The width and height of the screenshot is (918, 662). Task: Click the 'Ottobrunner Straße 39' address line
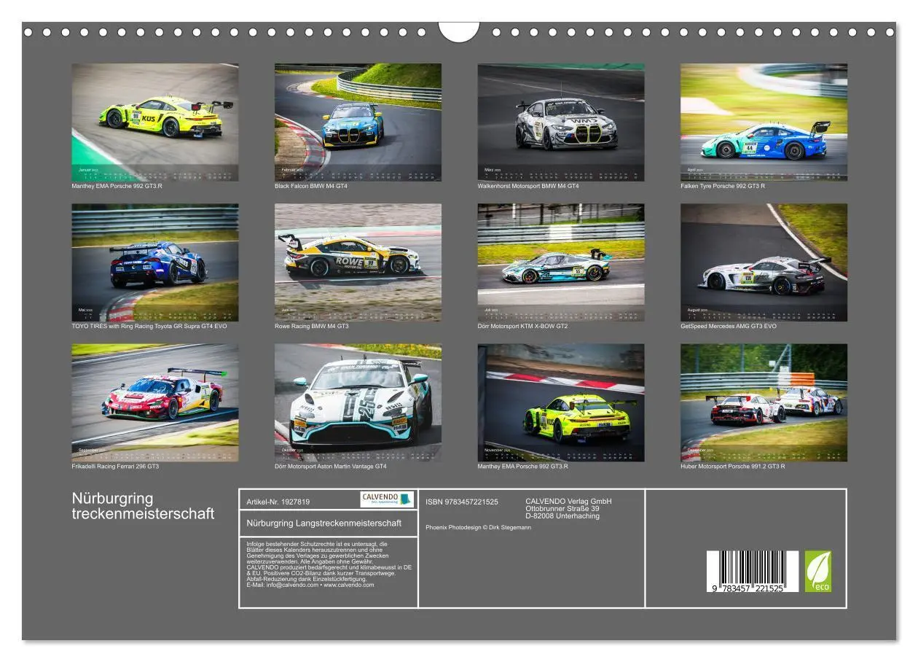[x=562, y=509]
